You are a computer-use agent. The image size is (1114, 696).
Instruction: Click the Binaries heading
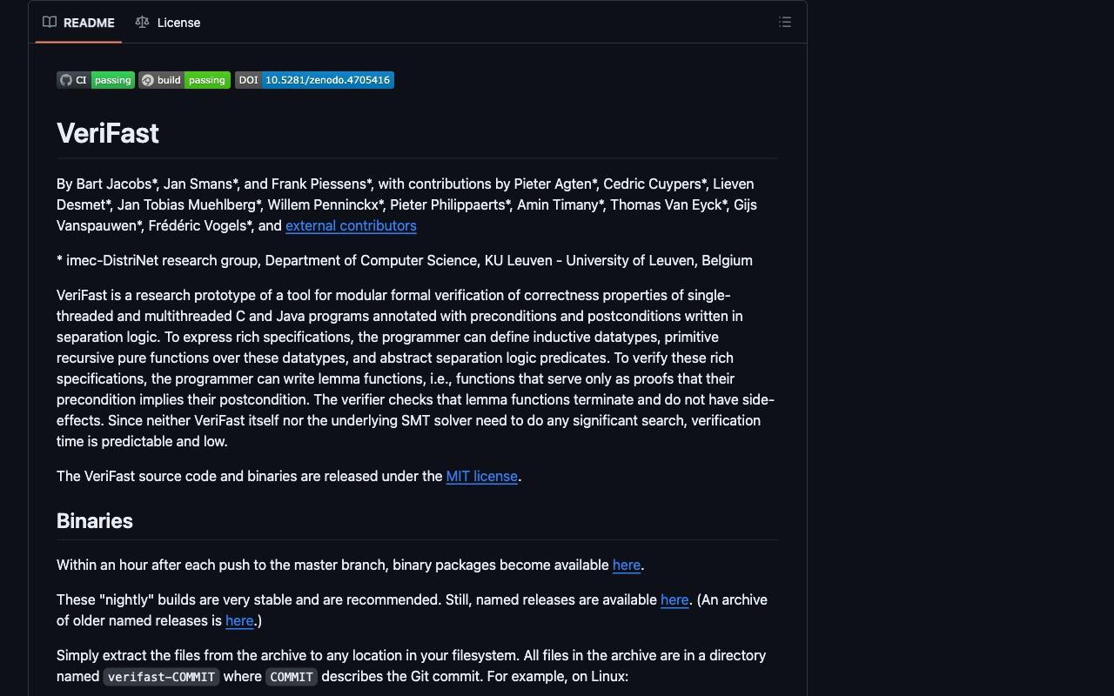95,520
